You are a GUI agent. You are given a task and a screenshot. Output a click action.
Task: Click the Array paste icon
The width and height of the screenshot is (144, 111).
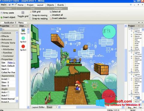1,13
